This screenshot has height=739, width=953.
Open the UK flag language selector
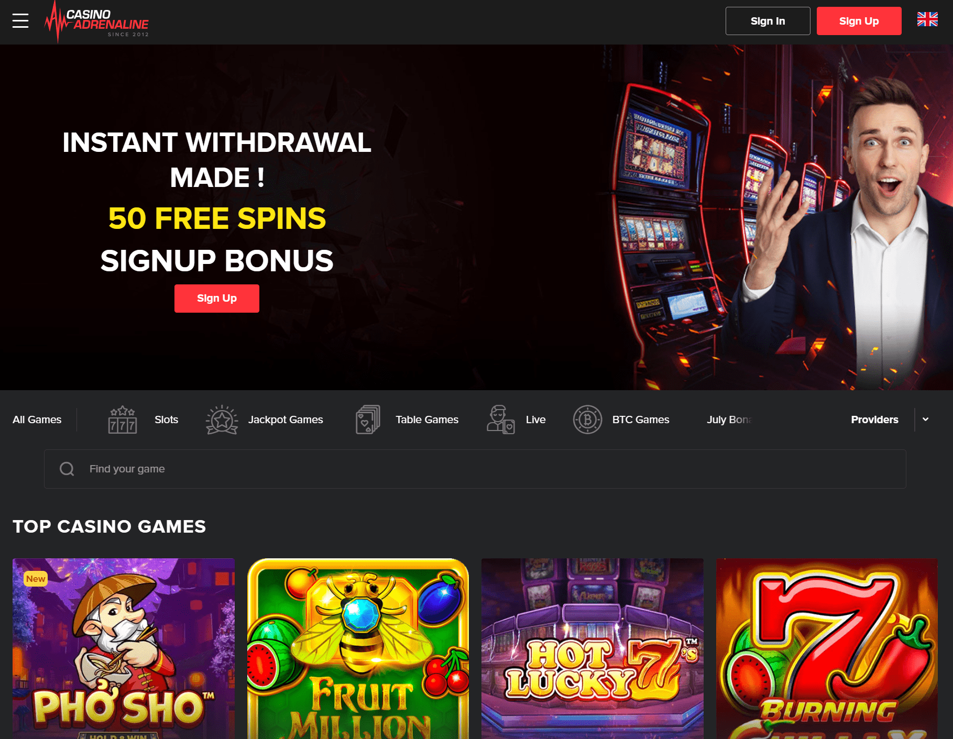click(x=927, y=19)
